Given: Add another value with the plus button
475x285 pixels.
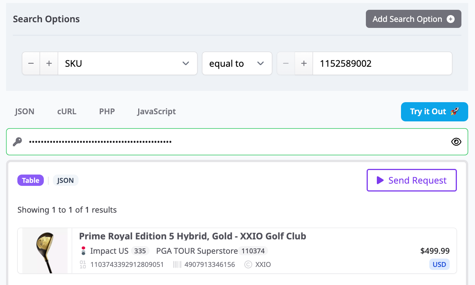Looking at the screenshot, I should point(304,63).
